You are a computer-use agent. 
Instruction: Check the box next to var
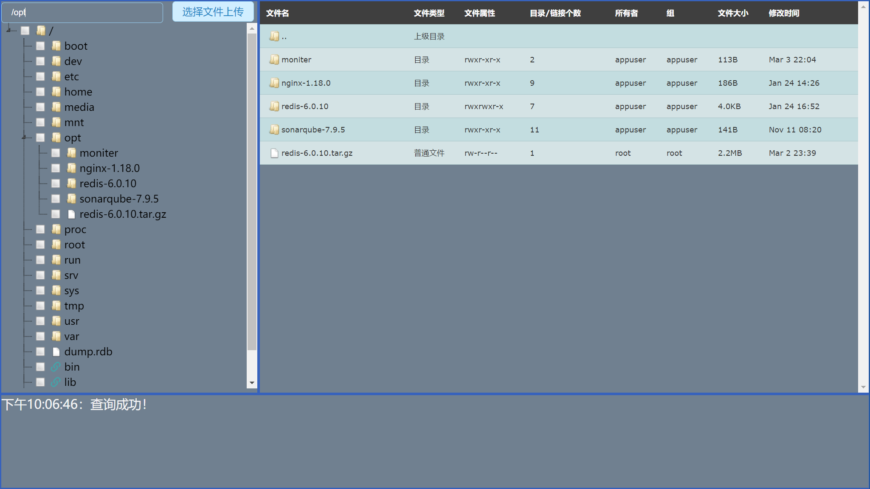click(40, 336)
